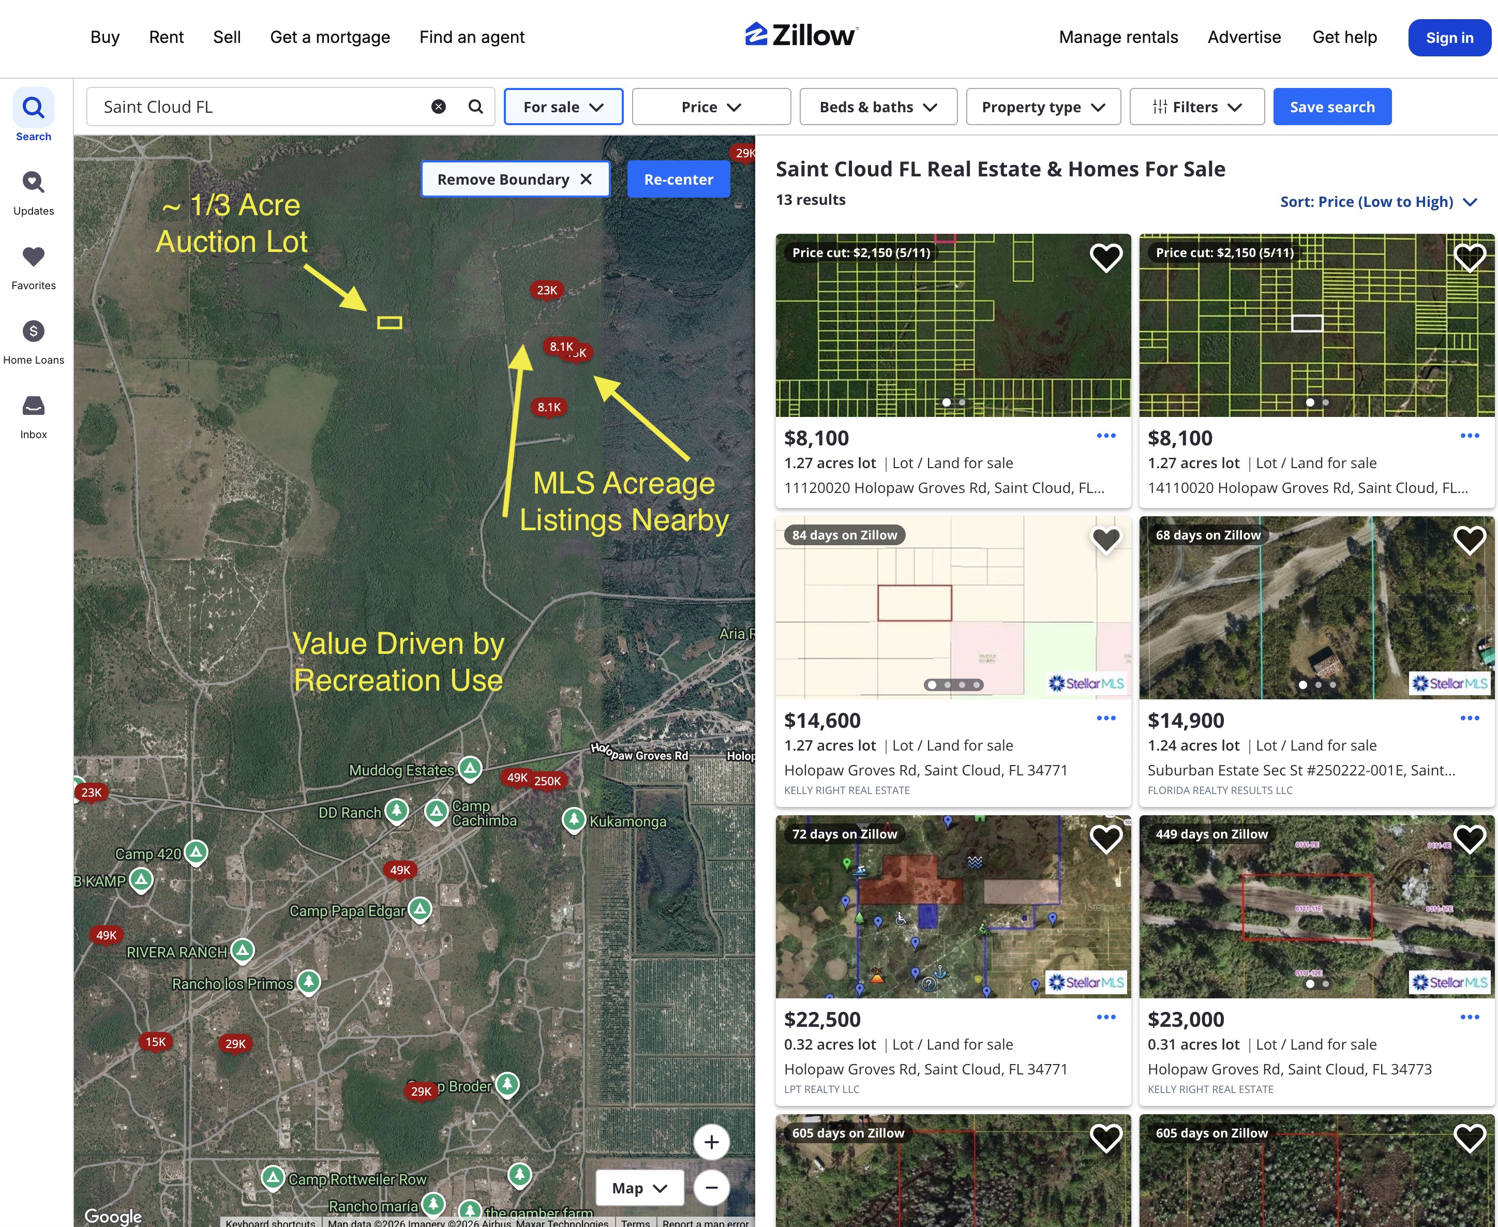The height and width of the screenshot is (1227, 1498).
Task: Toggle favorite heart on $23,000 listing
Action: (1470, 839)
